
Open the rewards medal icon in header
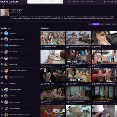click(x=105, y=2)
